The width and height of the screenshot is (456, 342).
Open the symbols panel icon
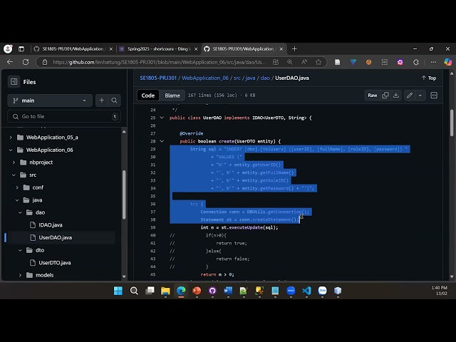tap(435, 95)
